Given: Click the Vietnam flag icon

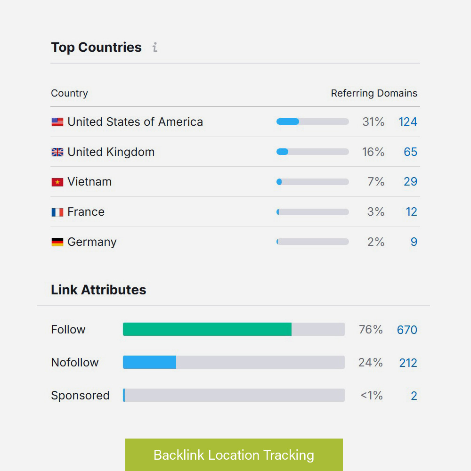Looking at the screenshot, I should (x=57, y=182).
